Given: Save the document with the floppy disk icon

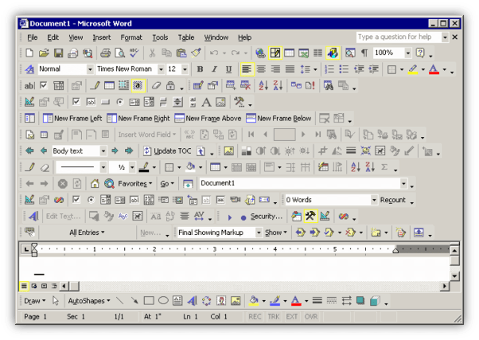Looking at the screenshot, I should click(x=58, y=53).
